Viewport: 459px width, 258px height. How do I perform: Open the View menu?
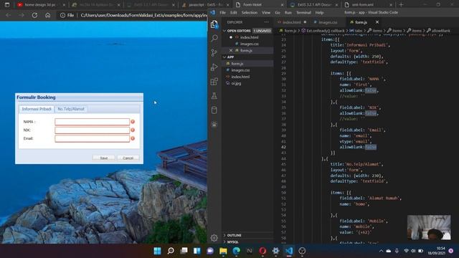click(x=266, y=13)
